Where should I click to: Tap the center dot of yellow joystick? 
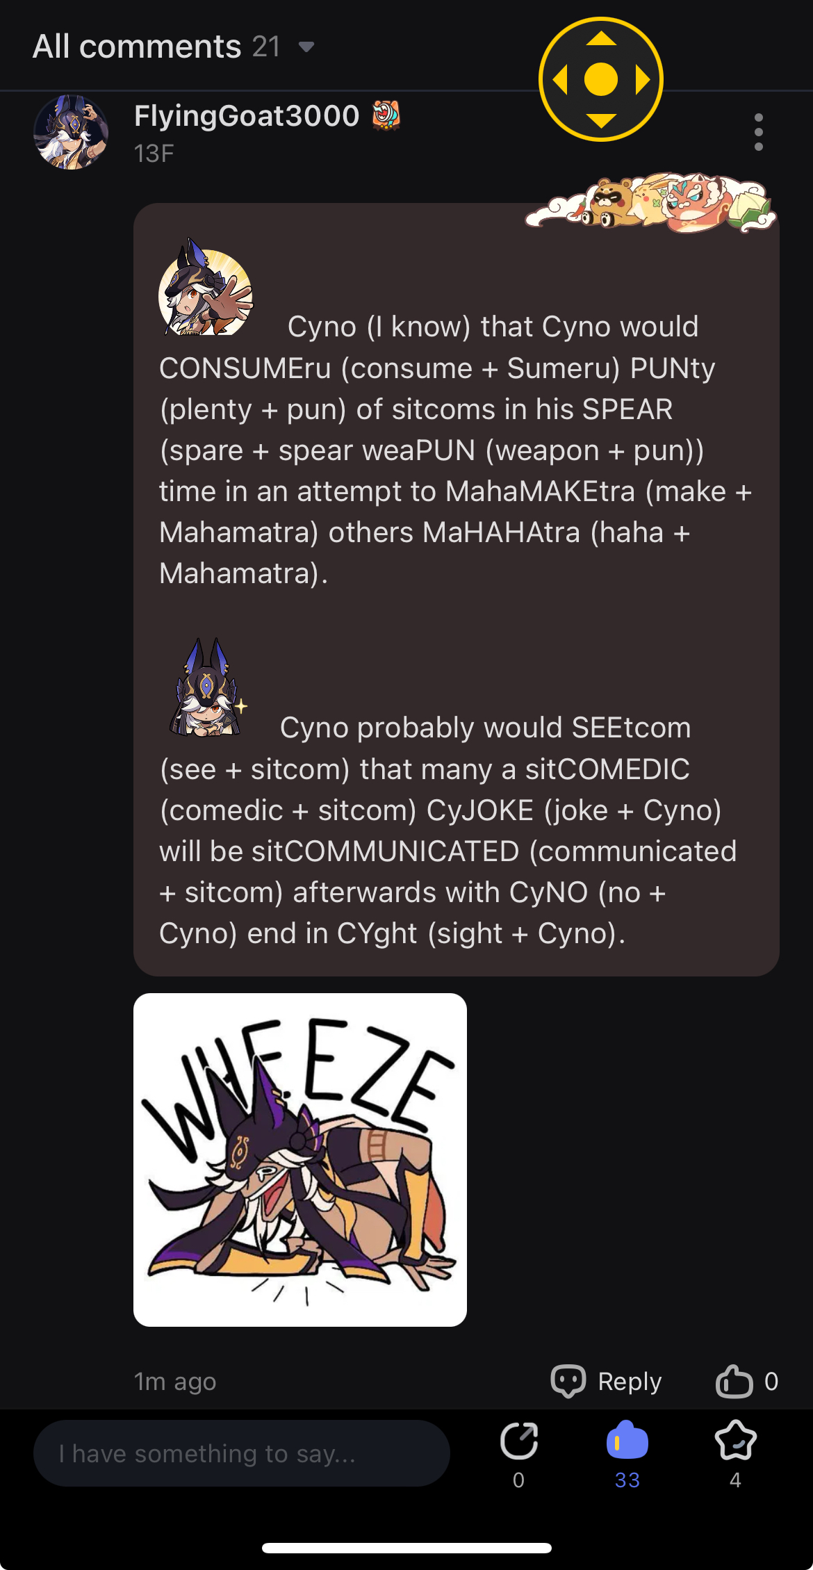(x=601, y=79)
